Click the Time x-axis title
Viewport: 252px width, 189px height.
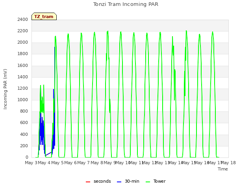click(223, 169)
